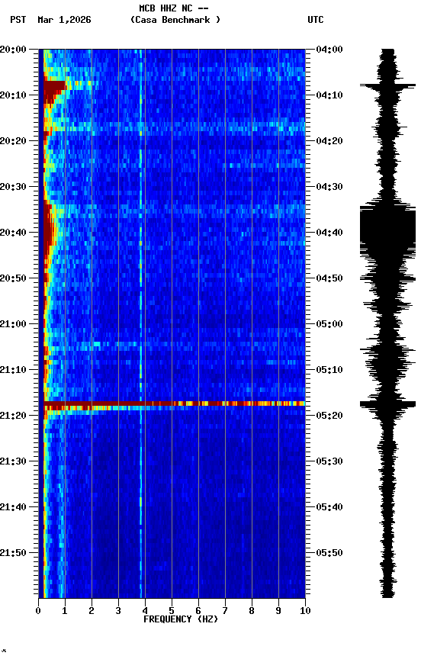This screenshot has height=659, width=421.
Task: Click the UTC time label 04:00
Action: click(329, 50)
